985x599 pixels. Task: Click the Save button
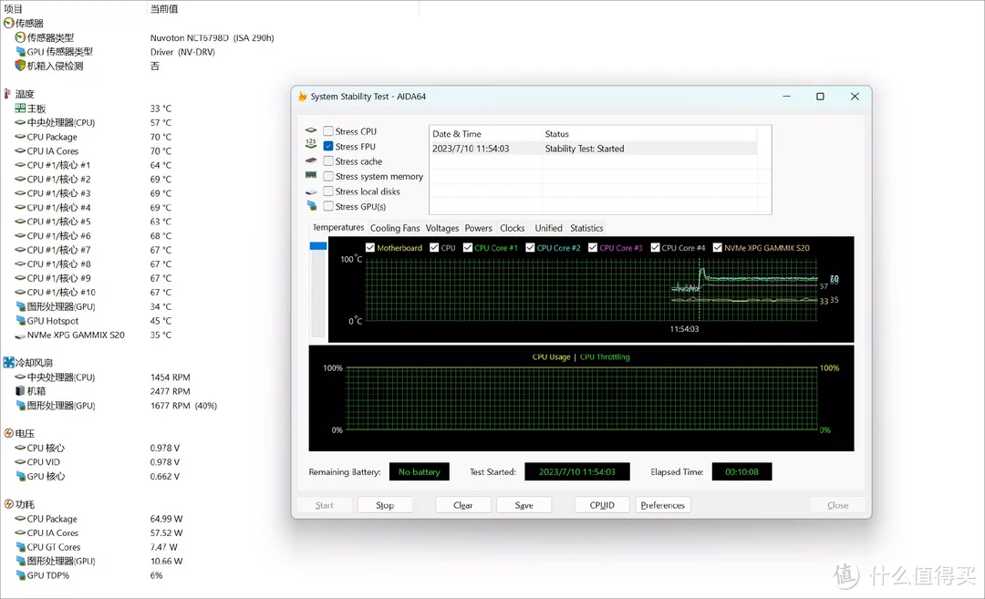click(524, 505)
